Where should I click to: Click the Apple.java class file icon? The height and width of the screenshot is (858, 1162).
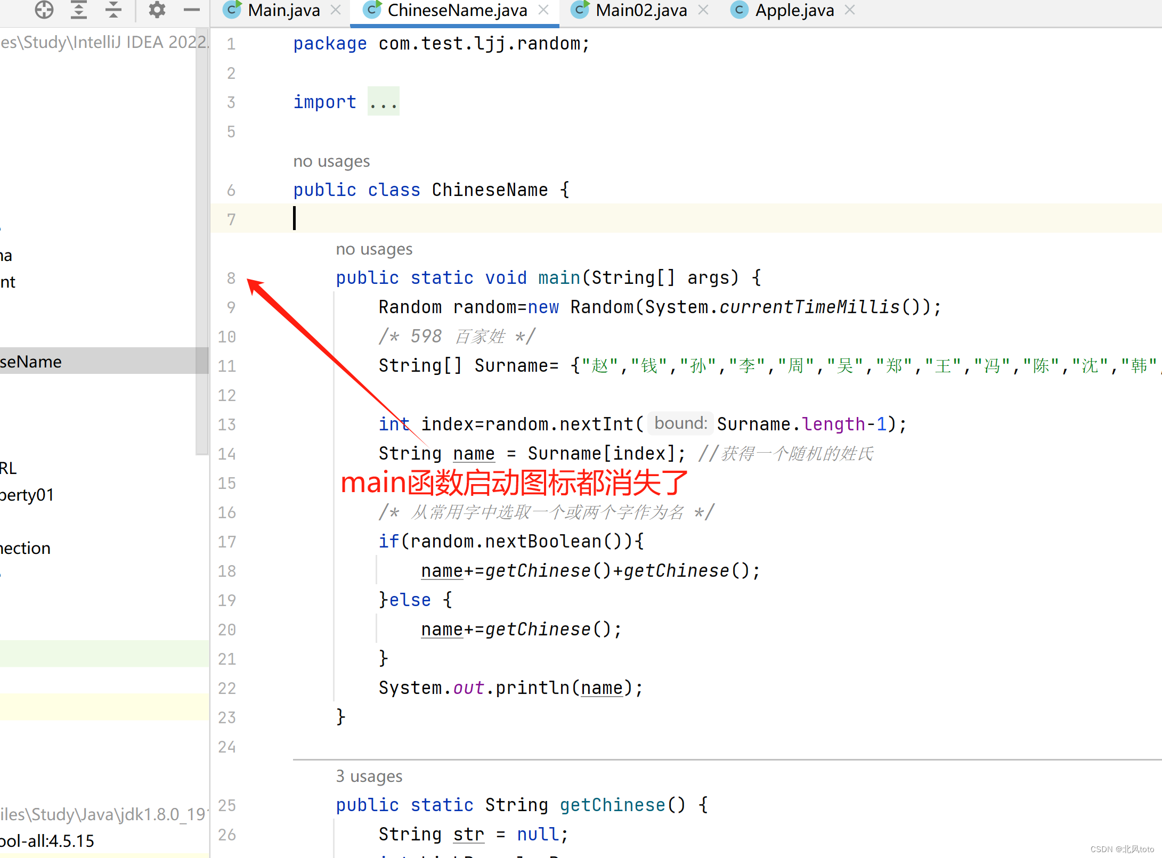point(740,10)
